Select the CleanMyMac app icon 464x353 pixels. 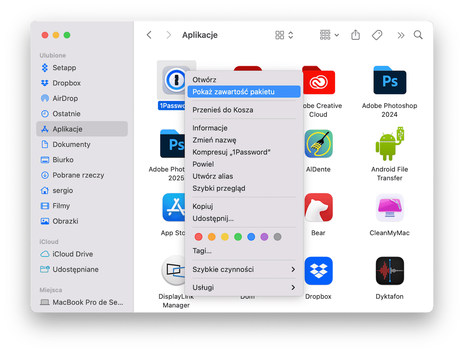390,208
